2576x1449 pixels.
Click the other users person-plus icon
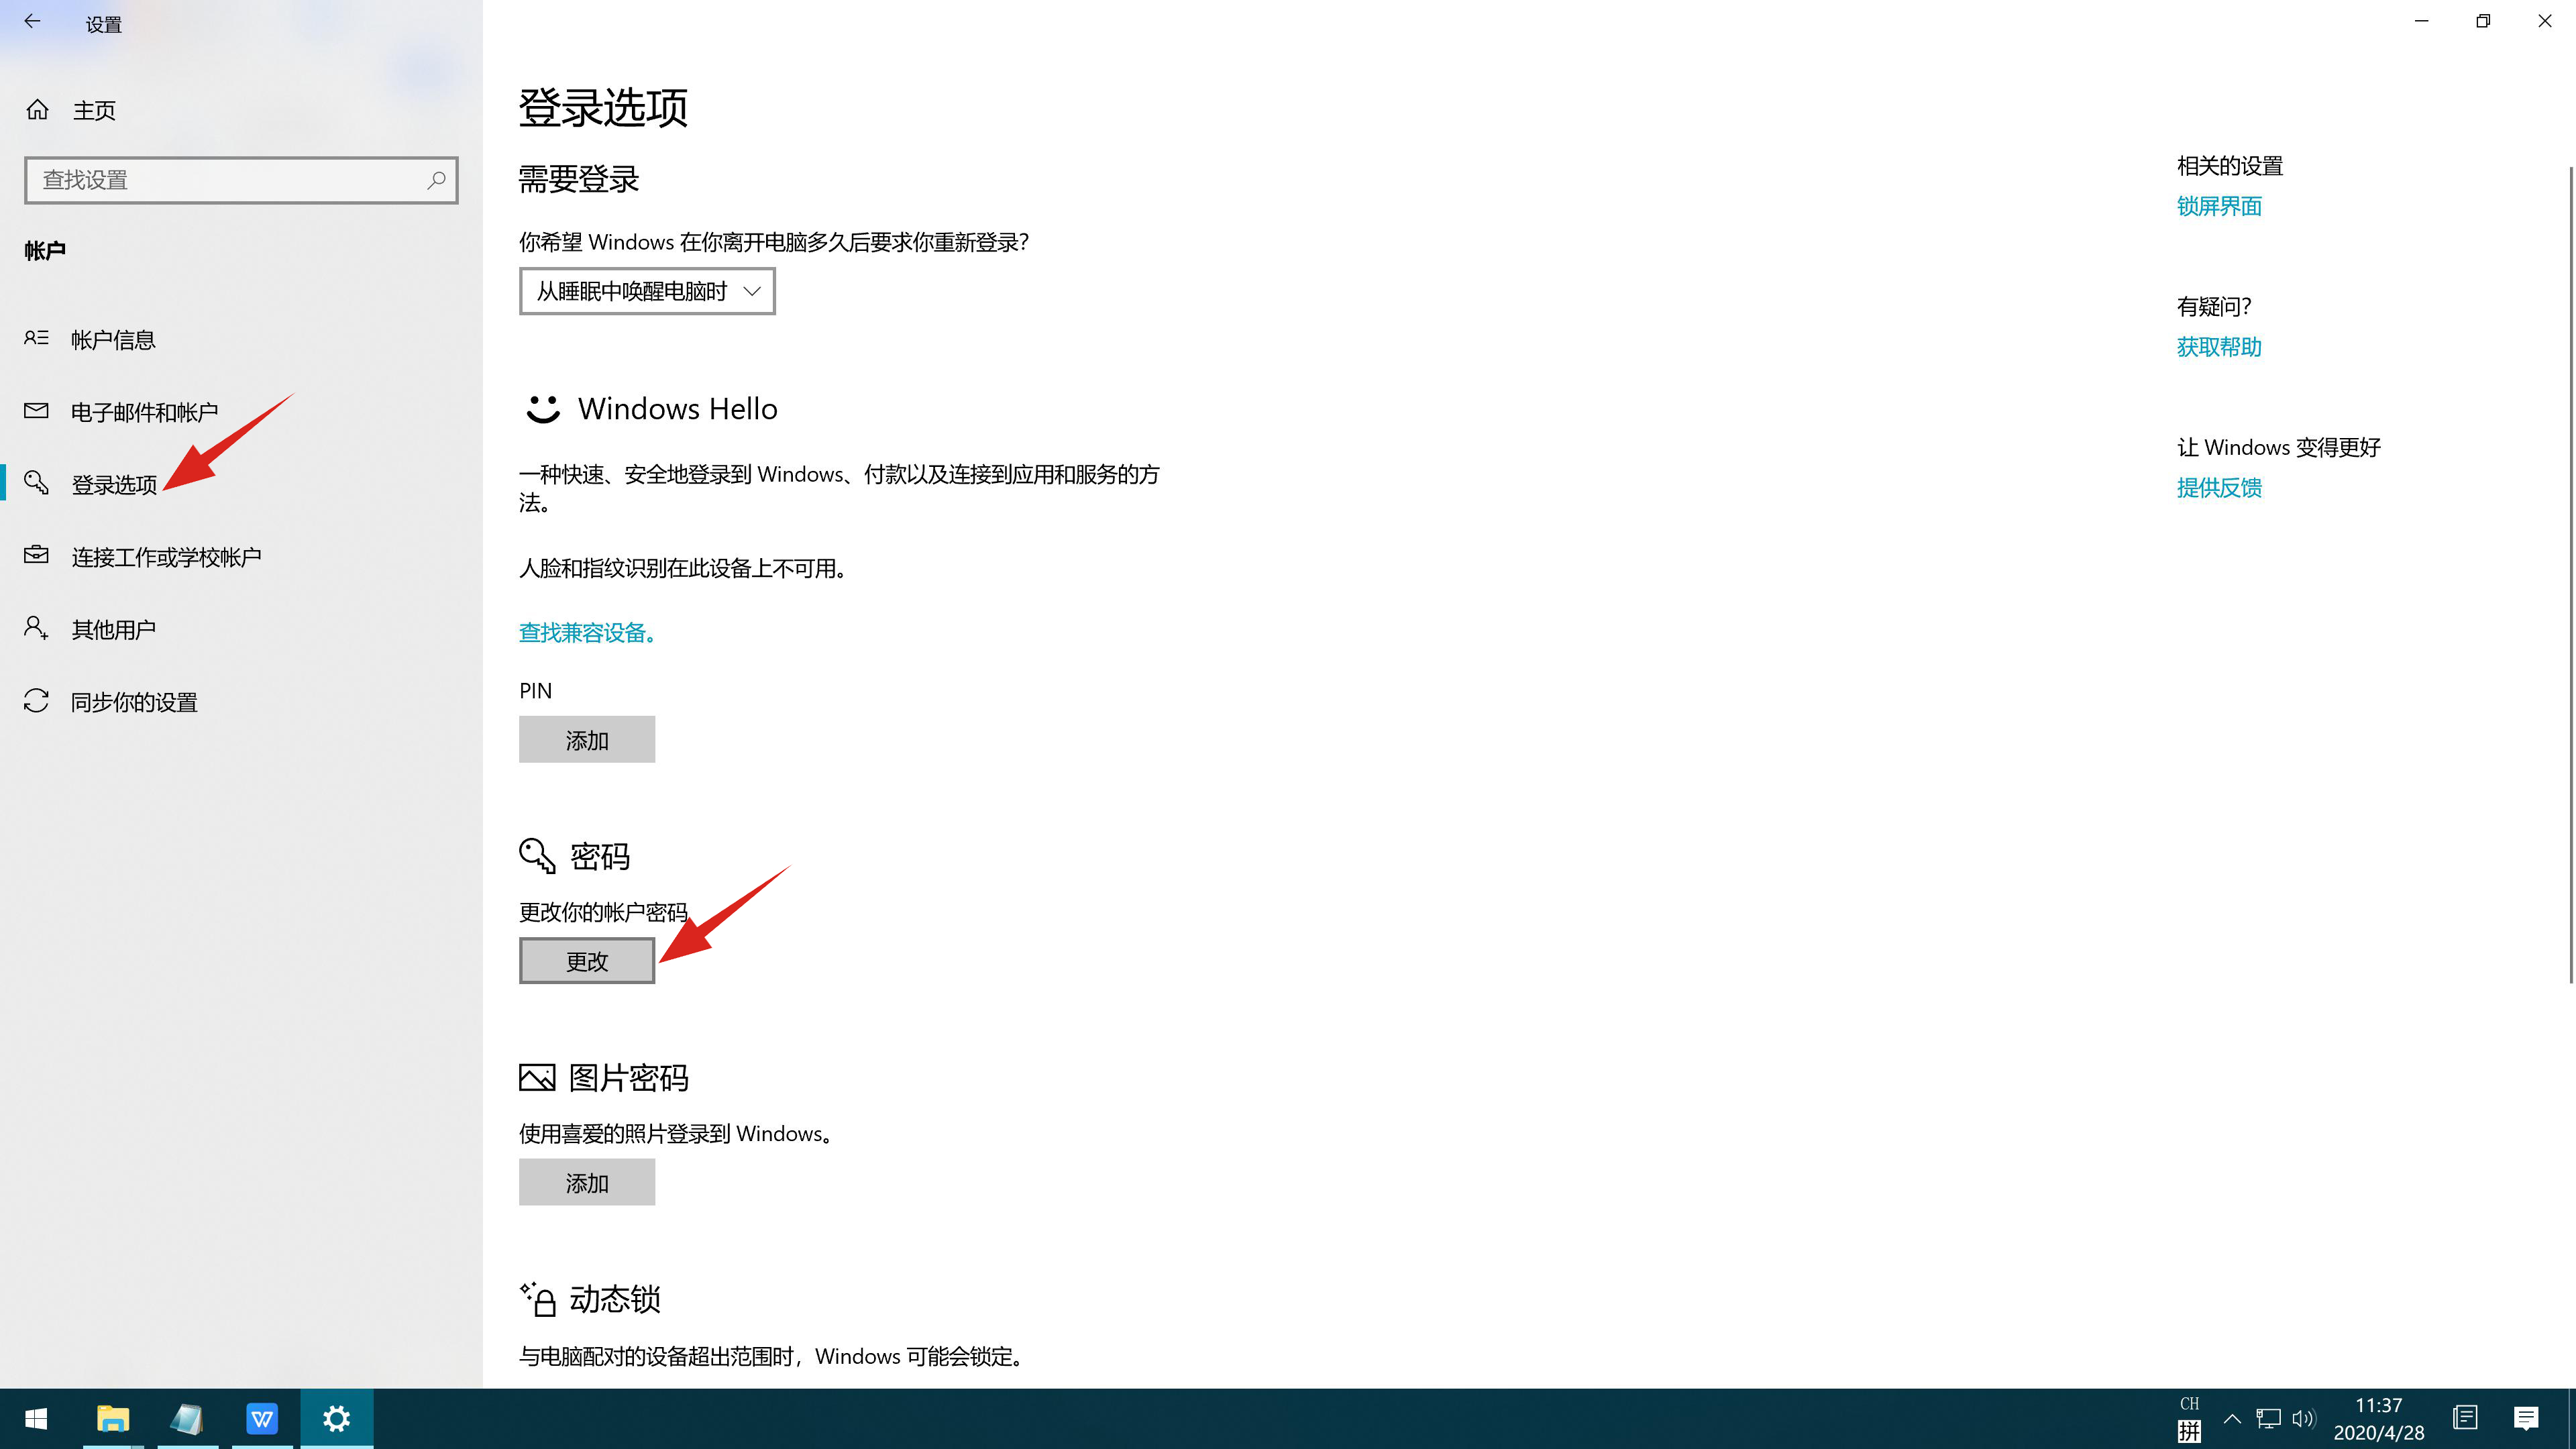point(36,628)
